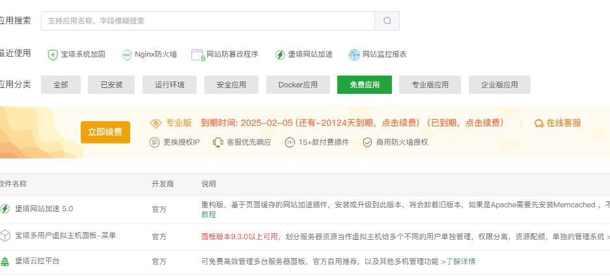Click the 在线客服 chat bubble icon
The image size is (610, 277).
pyautogui.click(x=539, y=123)
